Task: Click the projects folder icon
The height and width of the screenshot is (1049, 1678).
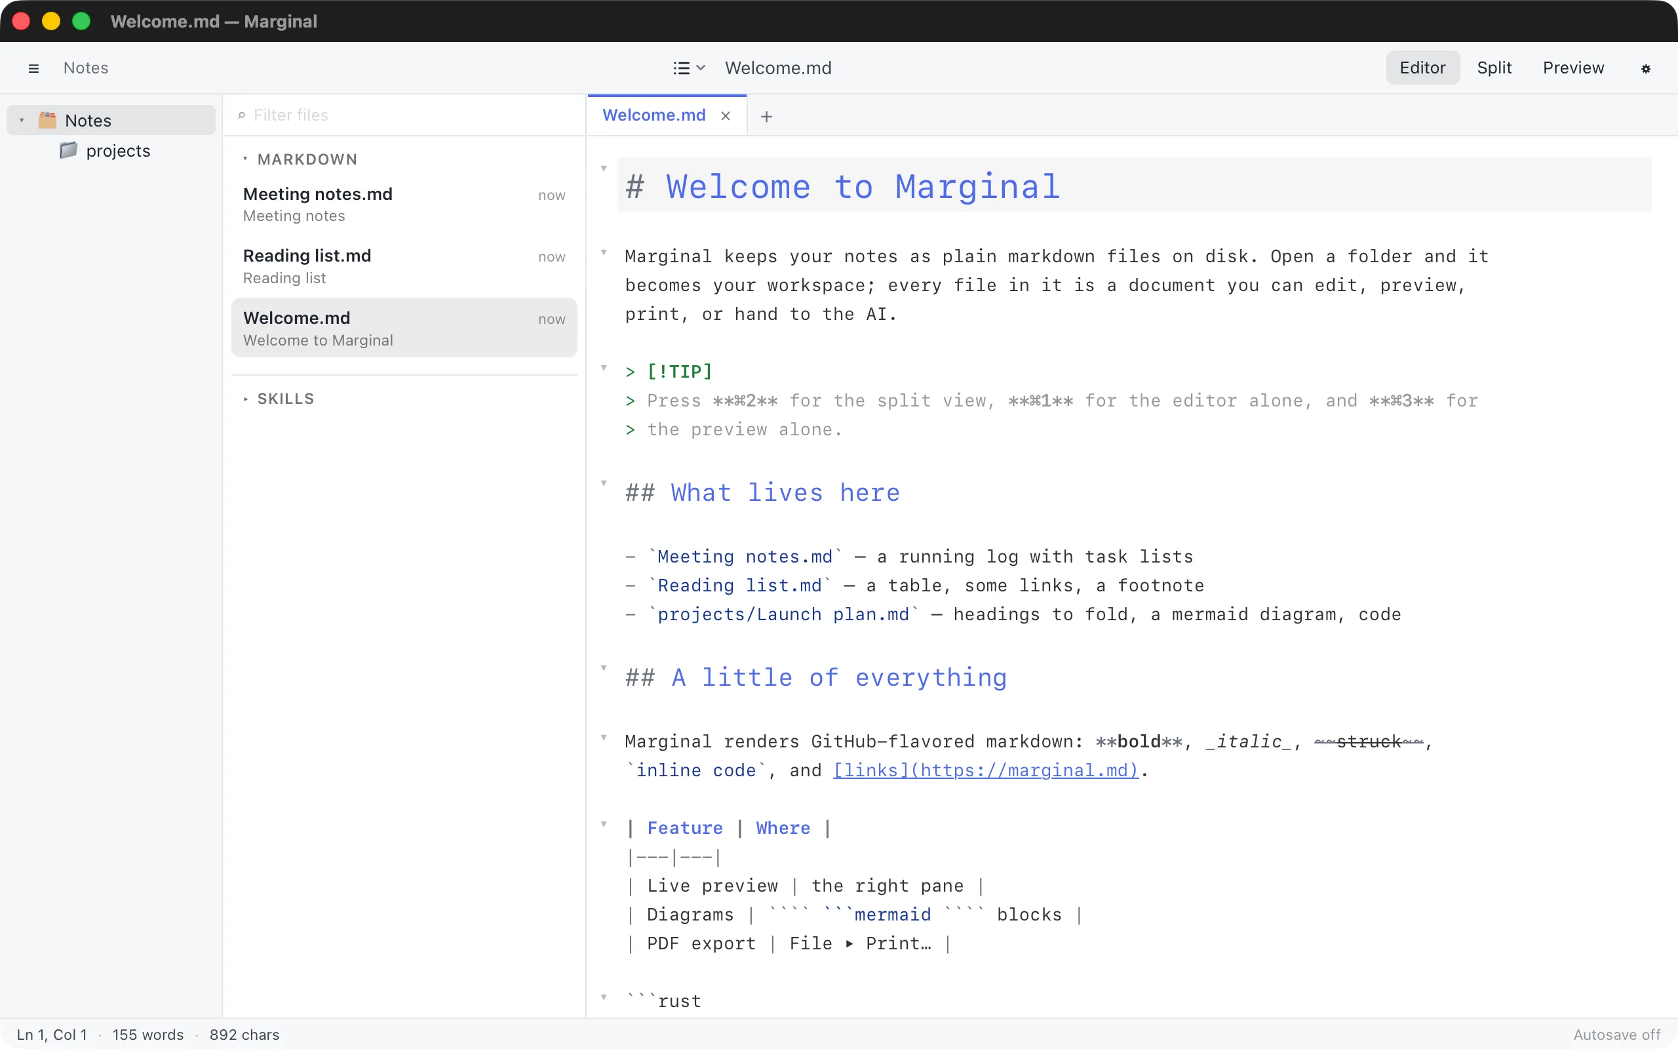Action: coord(68,150)
